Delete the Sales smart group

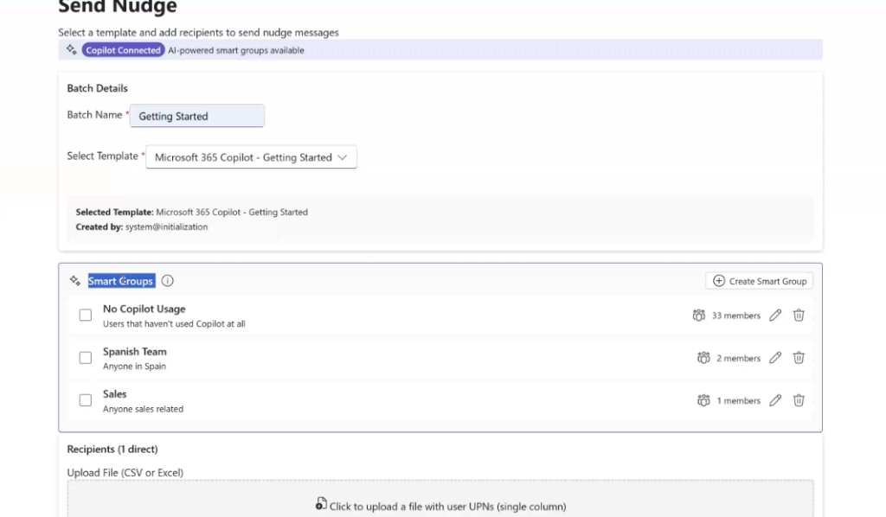click(799, 400)
